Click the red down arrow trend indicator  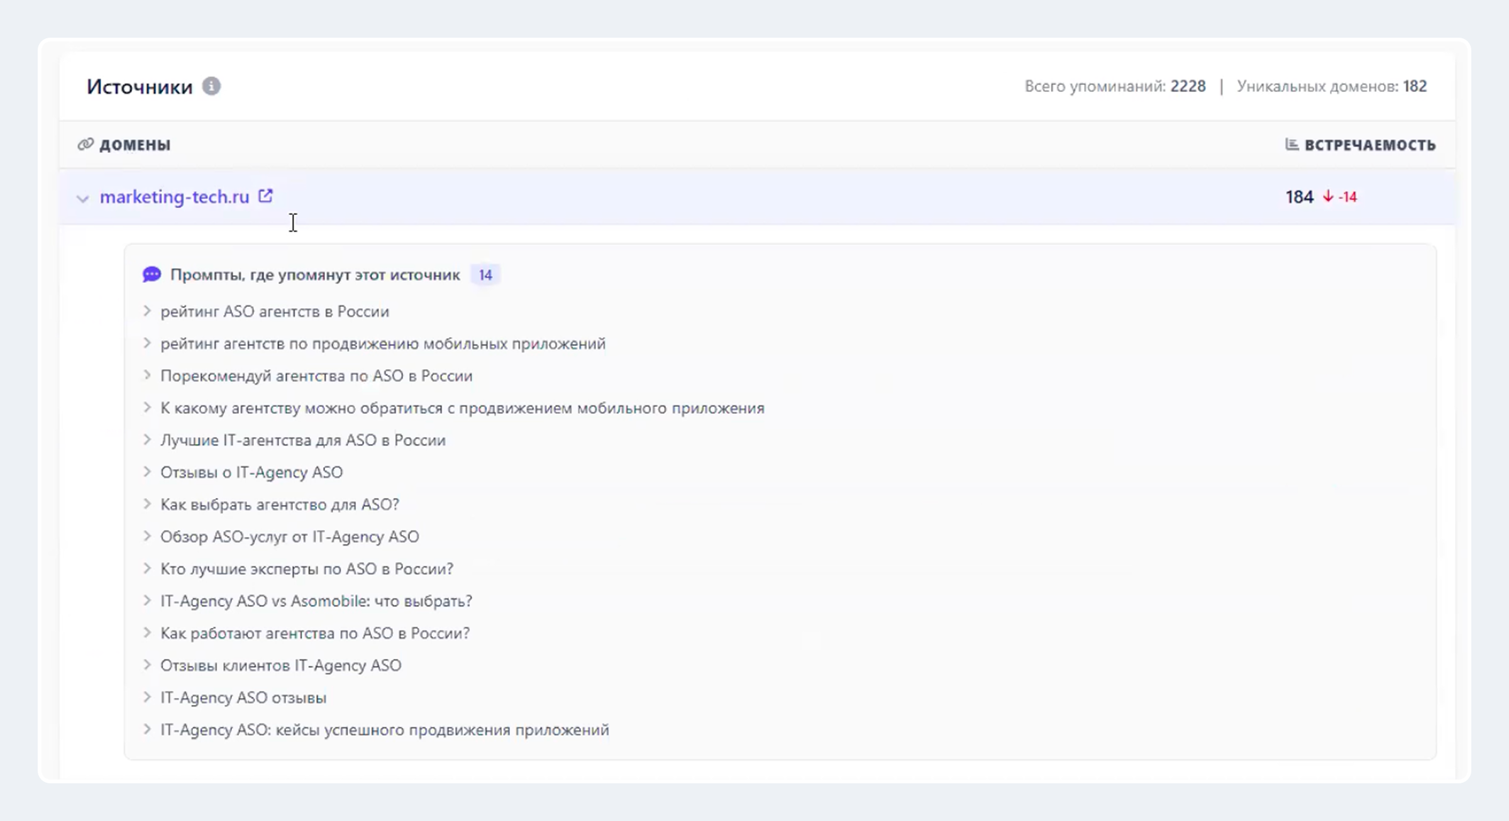1328,197
